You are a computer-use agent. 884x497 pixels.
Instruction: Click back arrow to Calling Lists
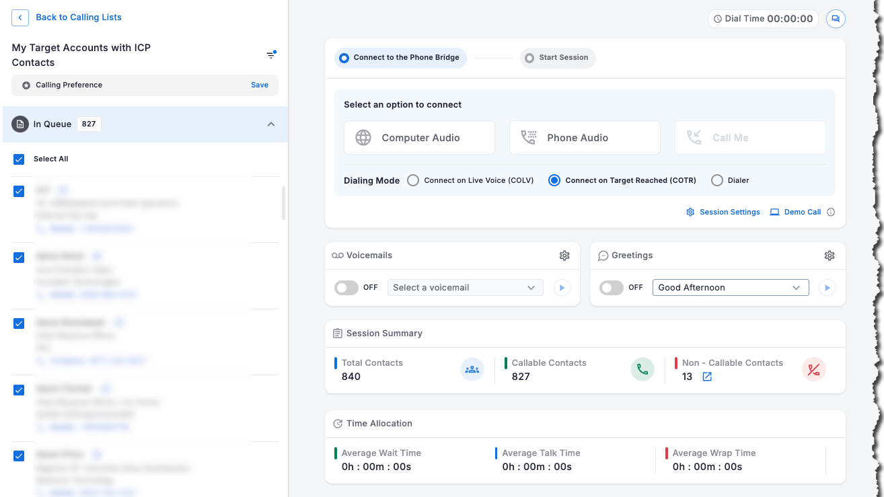[20, 17]
